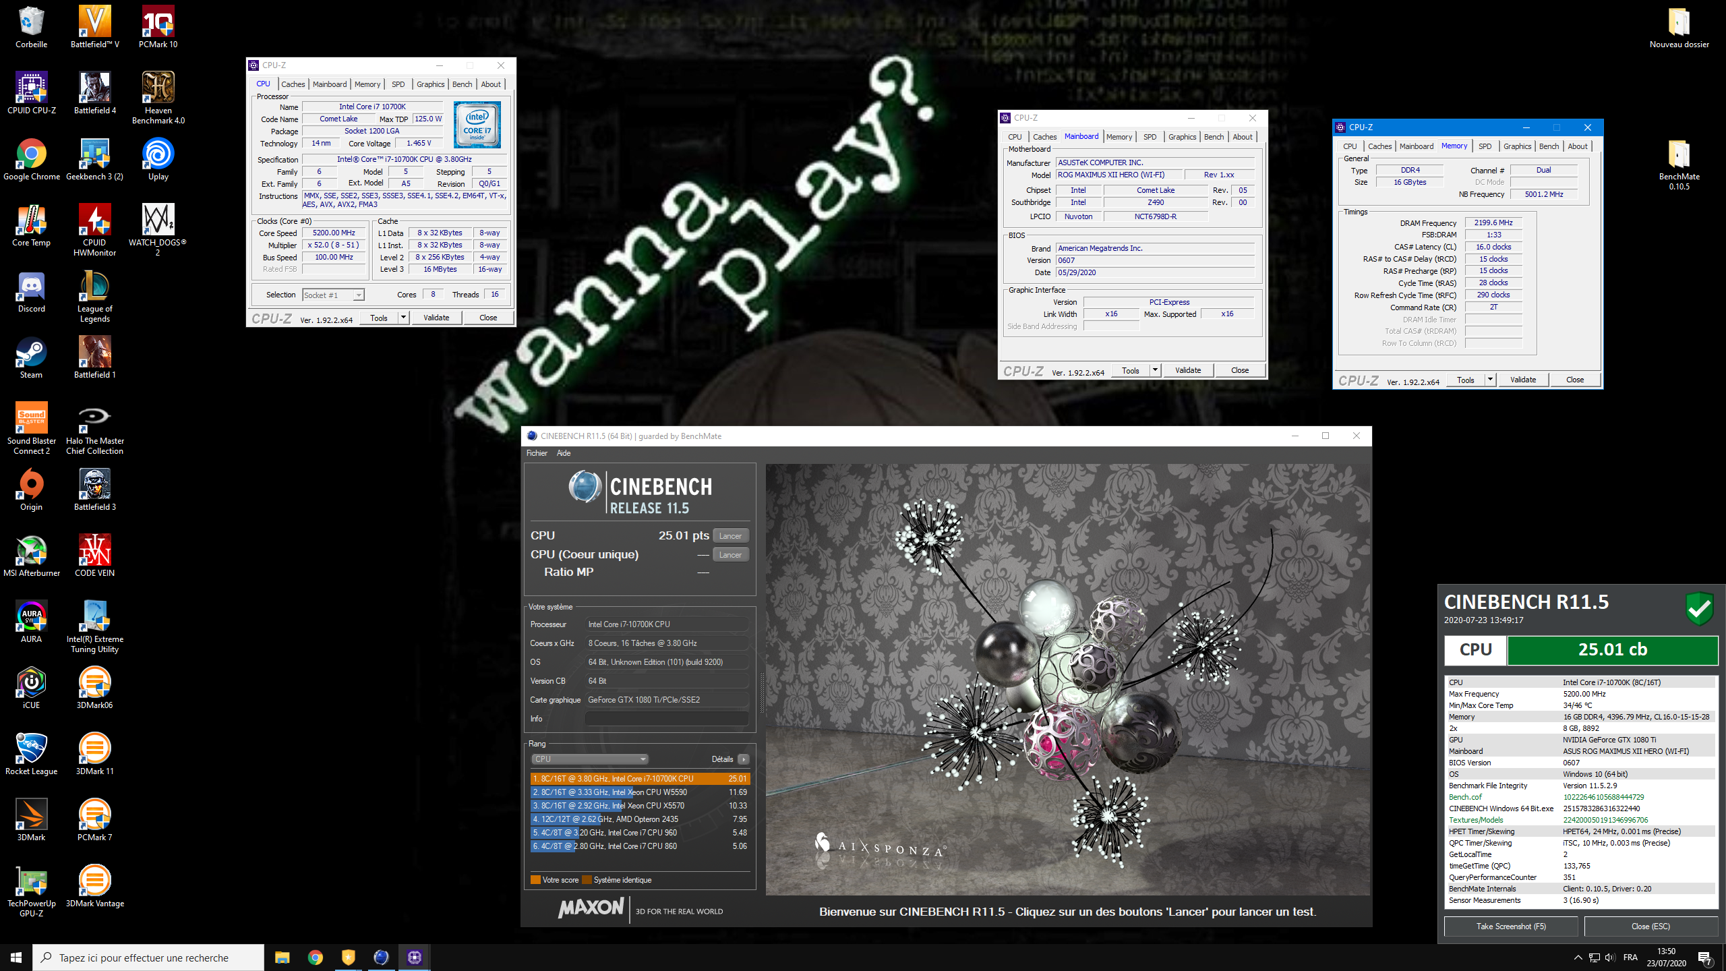Open CPUID HWMonitor desktop icon
The image size is (1726, 971).
click(x=94, y=231)
